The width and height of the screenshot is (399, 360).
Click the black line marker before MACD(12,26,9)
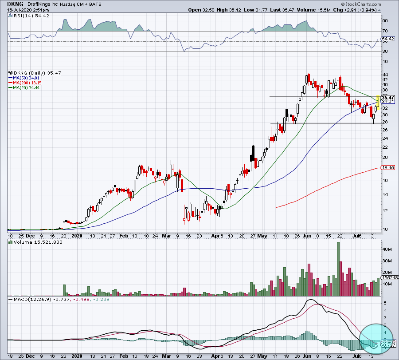pyautogui.click(x=11, y=299)
